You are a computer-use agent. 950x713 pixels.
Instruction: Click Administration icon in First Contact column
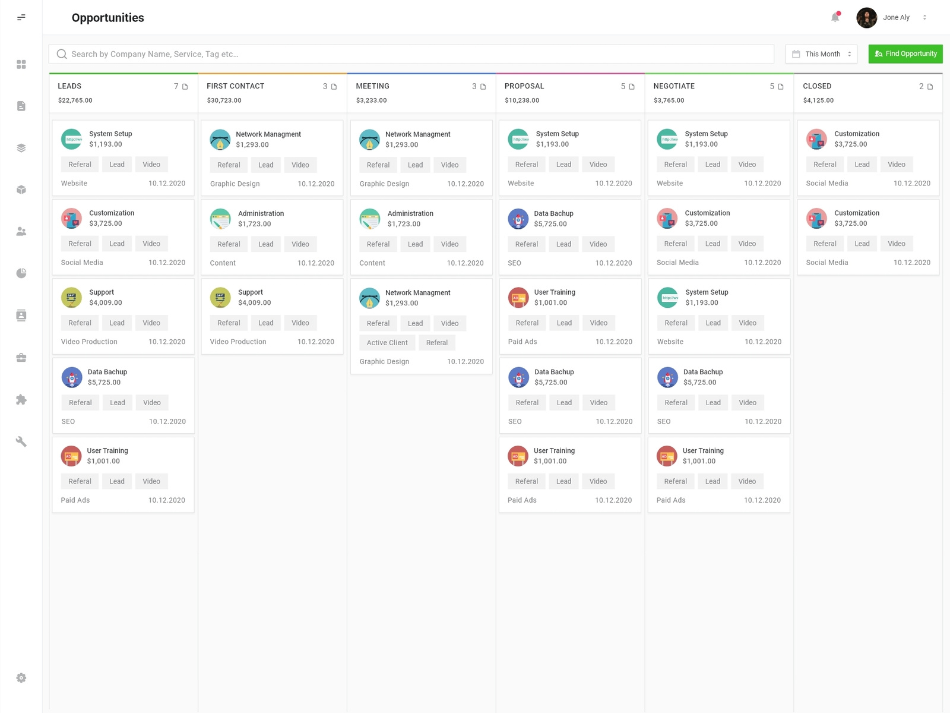point(220,219)
